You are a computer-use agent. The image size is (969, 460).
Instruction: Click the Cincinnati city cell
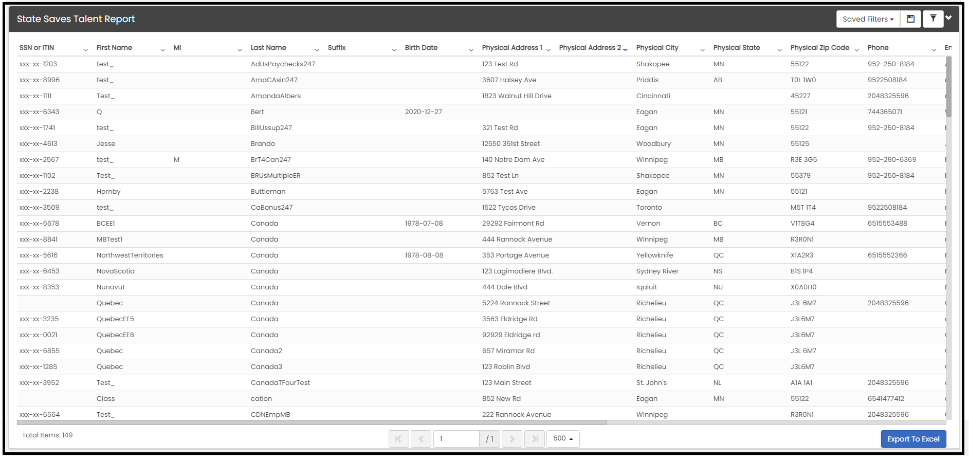(653, 96)
